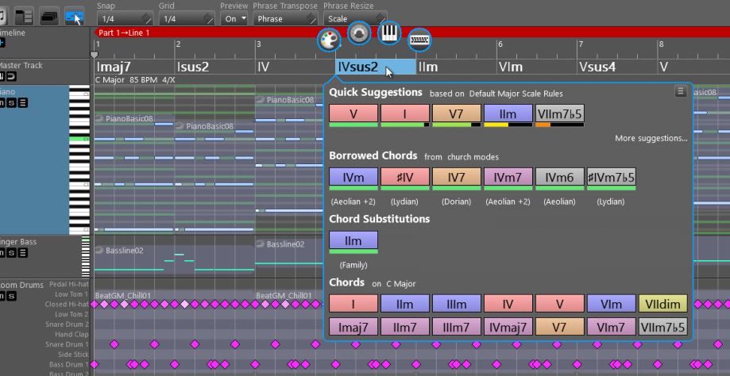Screen dimensions: 730x376
Task: Click the computer keyboard radial icon
Action: point(419,40)
